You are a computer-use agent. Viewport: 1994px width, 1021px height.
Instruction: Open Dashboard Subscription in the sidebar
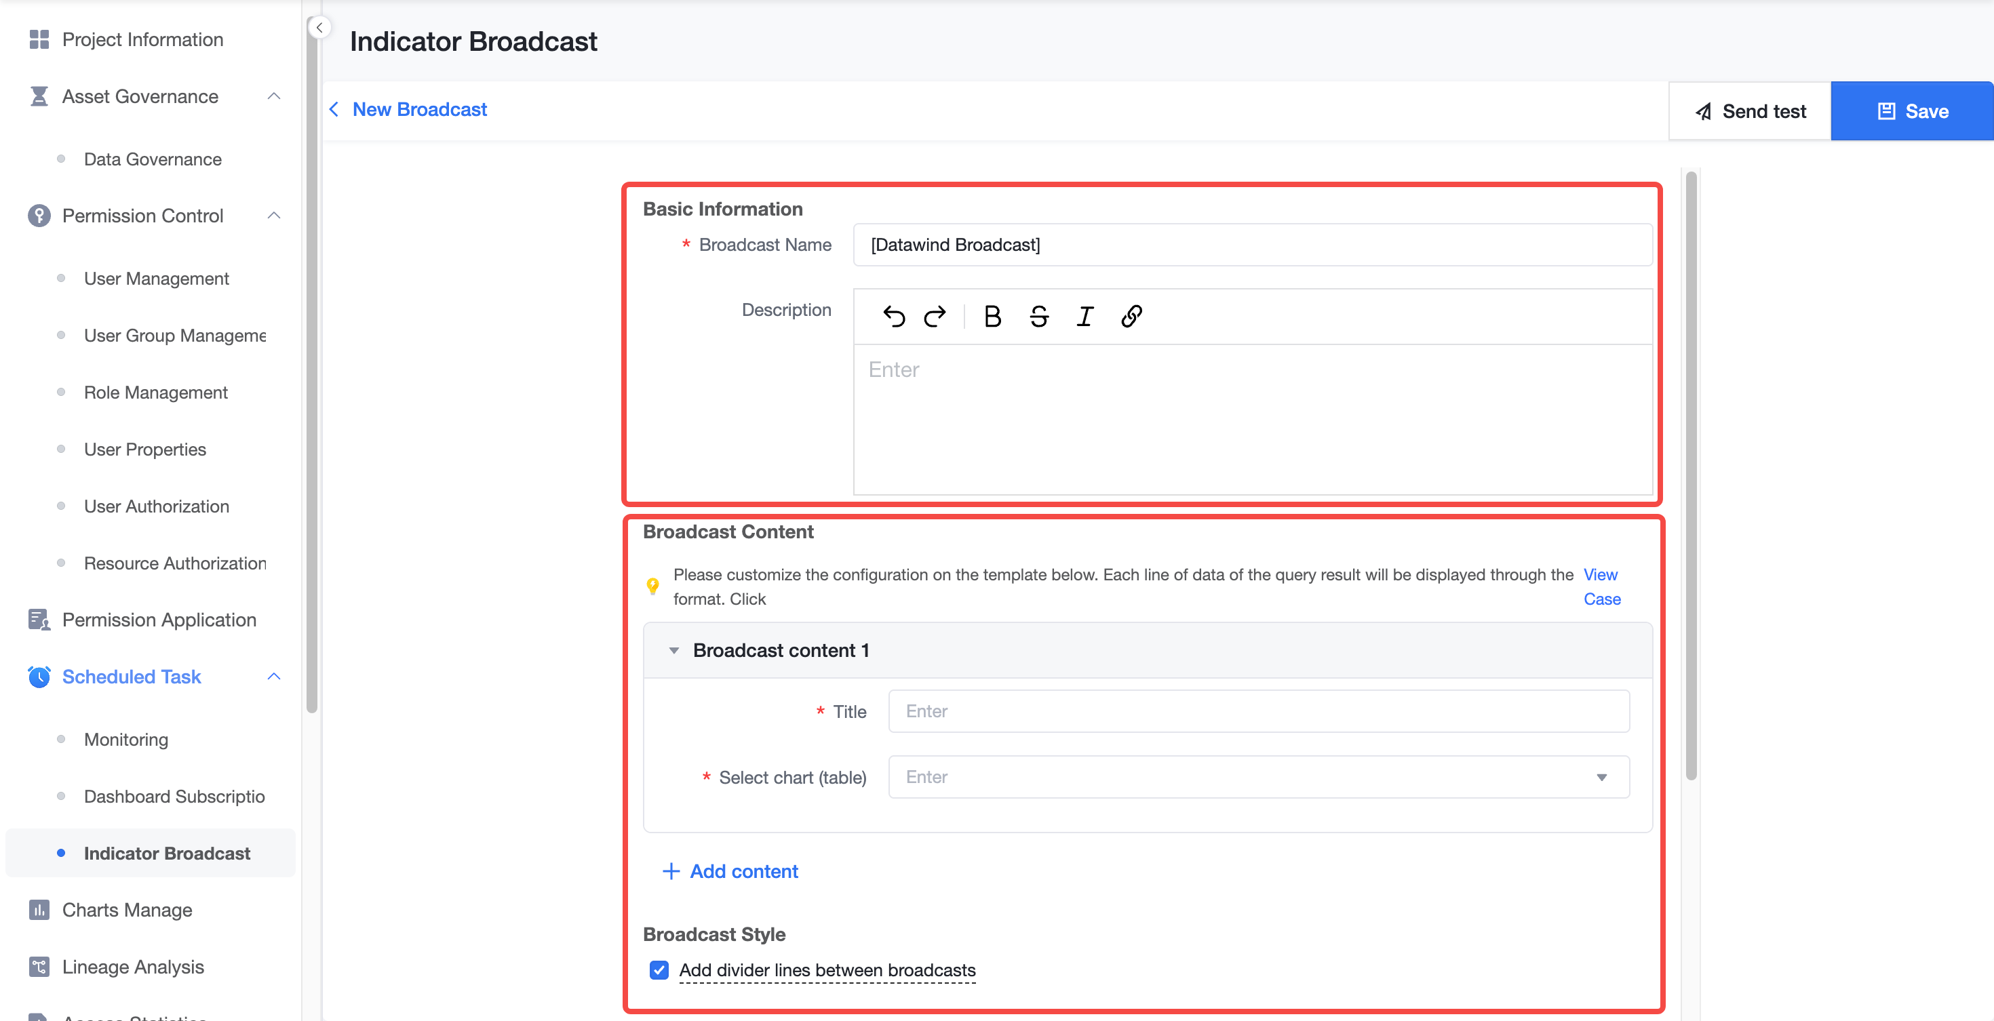(x=174, y=796)
